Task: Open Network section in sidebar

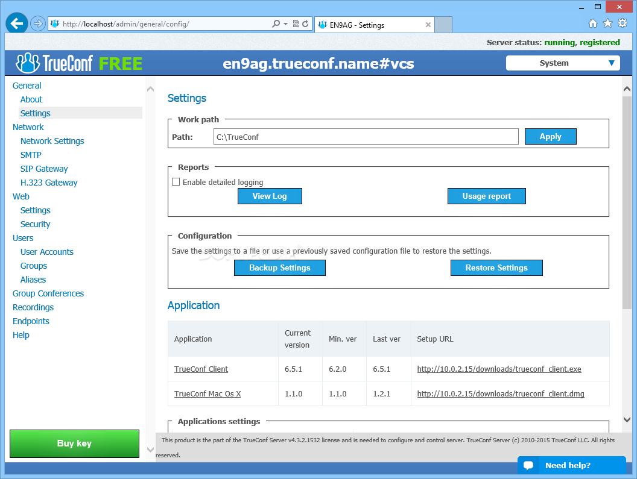Action: tap(28, 127)
